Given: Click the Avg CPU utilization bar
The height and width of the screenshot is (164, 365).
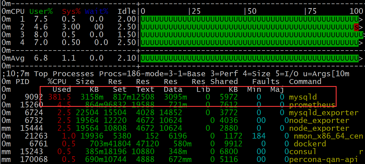Looking at the screenshot, I should click(250, 58).
